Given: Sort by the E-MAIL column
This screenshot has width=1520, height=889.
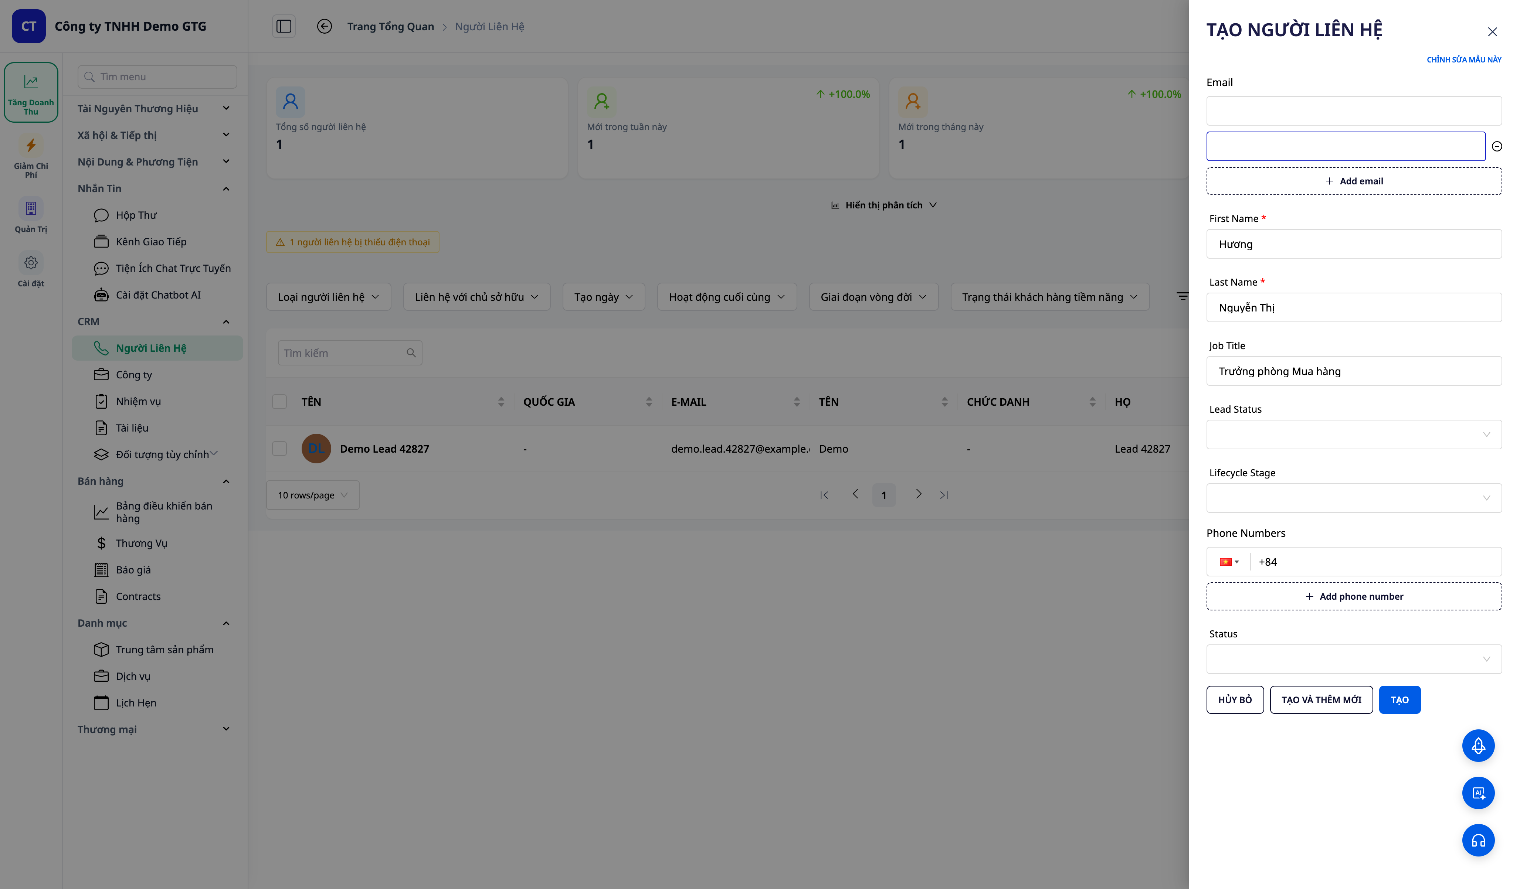Looking at the screenshot, I should tap(796, 402).
